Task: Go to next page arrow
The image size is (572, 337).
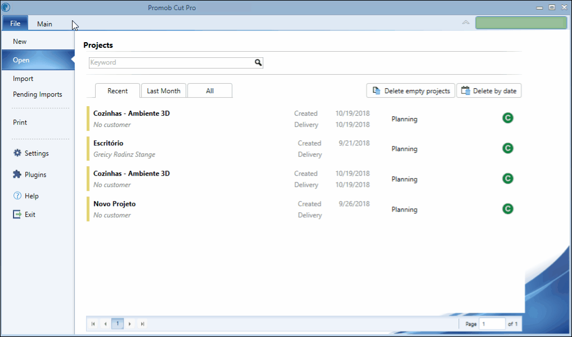Action: pos(130,324)
